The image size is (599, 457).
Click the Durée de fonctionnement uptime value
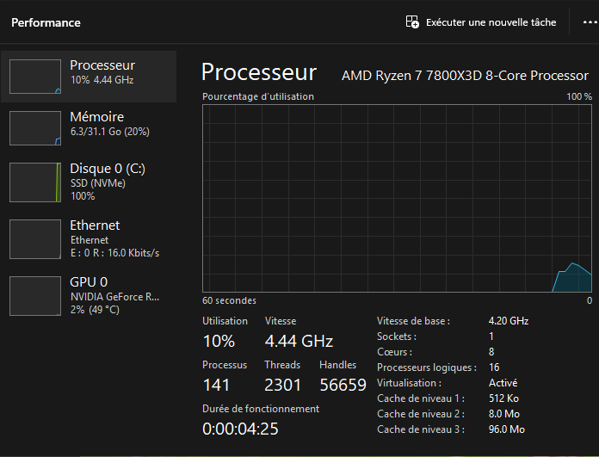click(x=240, y=429)
